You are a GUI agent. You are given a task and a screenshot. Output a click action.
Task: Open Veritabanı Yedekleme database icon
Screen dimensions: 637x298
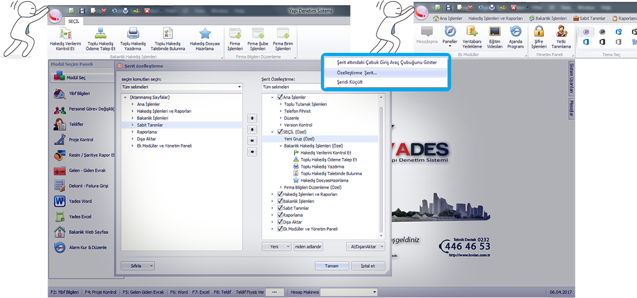tap(472, 32)
